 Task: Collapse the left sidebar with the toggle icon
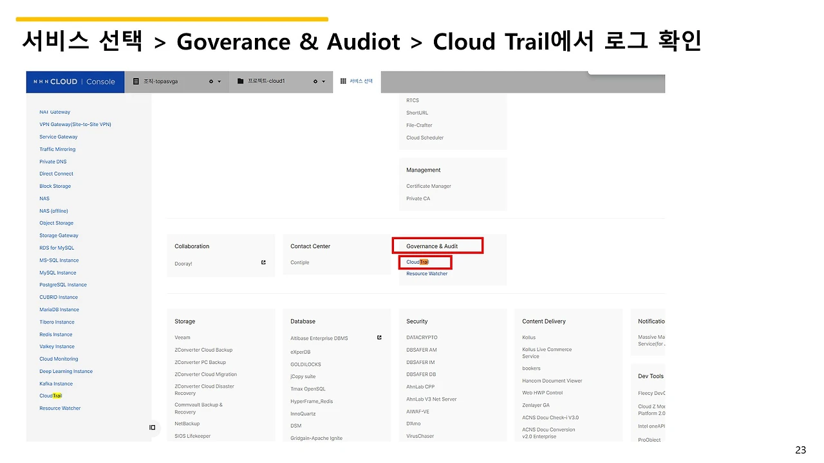click(x=153, y=428)
